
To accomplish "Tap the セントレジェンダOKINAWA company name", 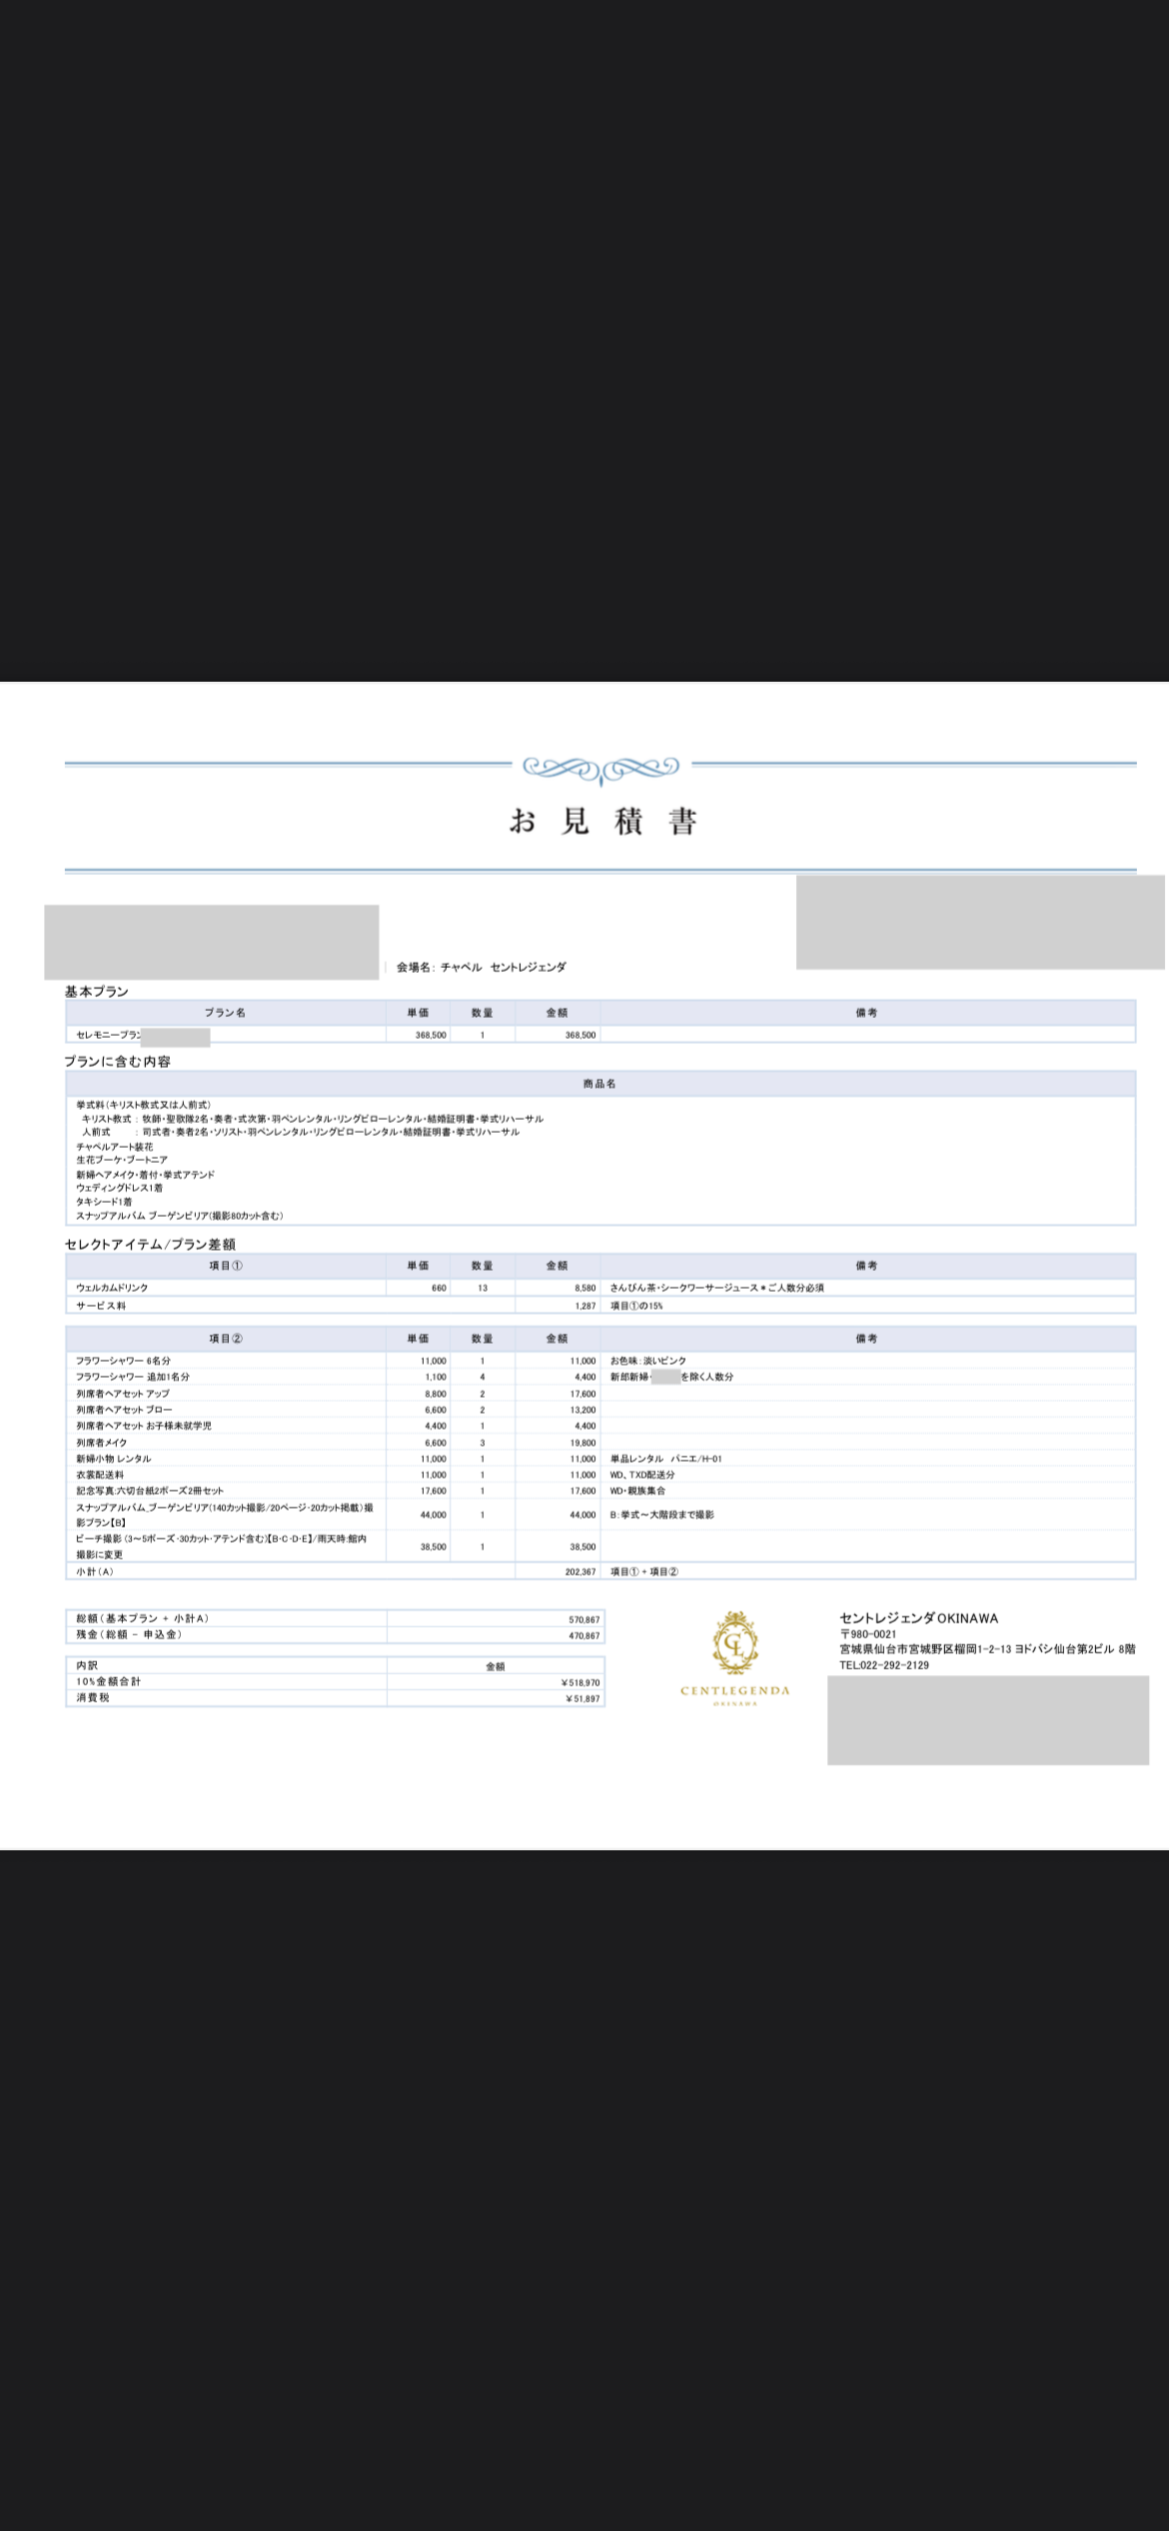I will coord(919,1618).
